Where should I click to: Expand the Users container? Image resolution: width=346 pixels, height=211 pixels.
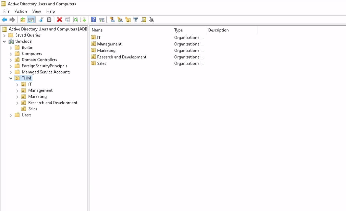tap(11, 115)
